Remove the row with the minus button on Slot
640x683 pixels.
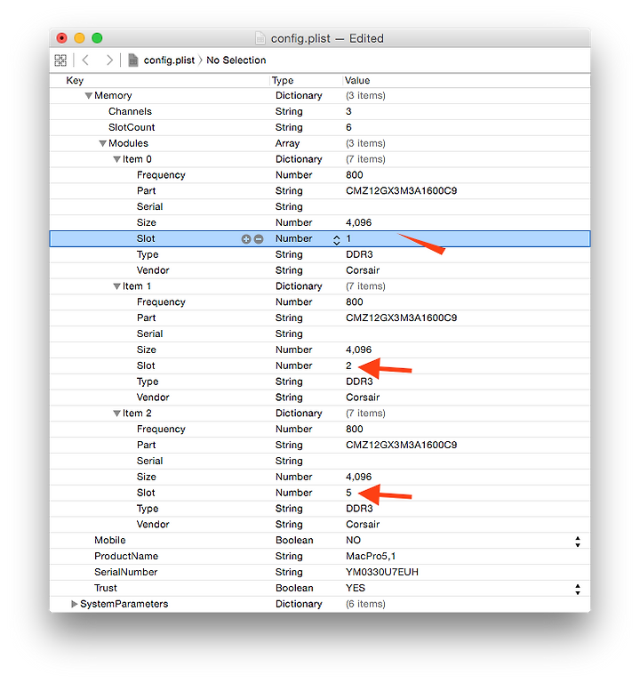pos(259,238)
